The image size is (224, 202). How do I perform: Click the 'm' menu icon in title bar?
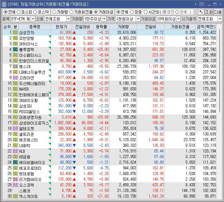[x=201, y=4]
